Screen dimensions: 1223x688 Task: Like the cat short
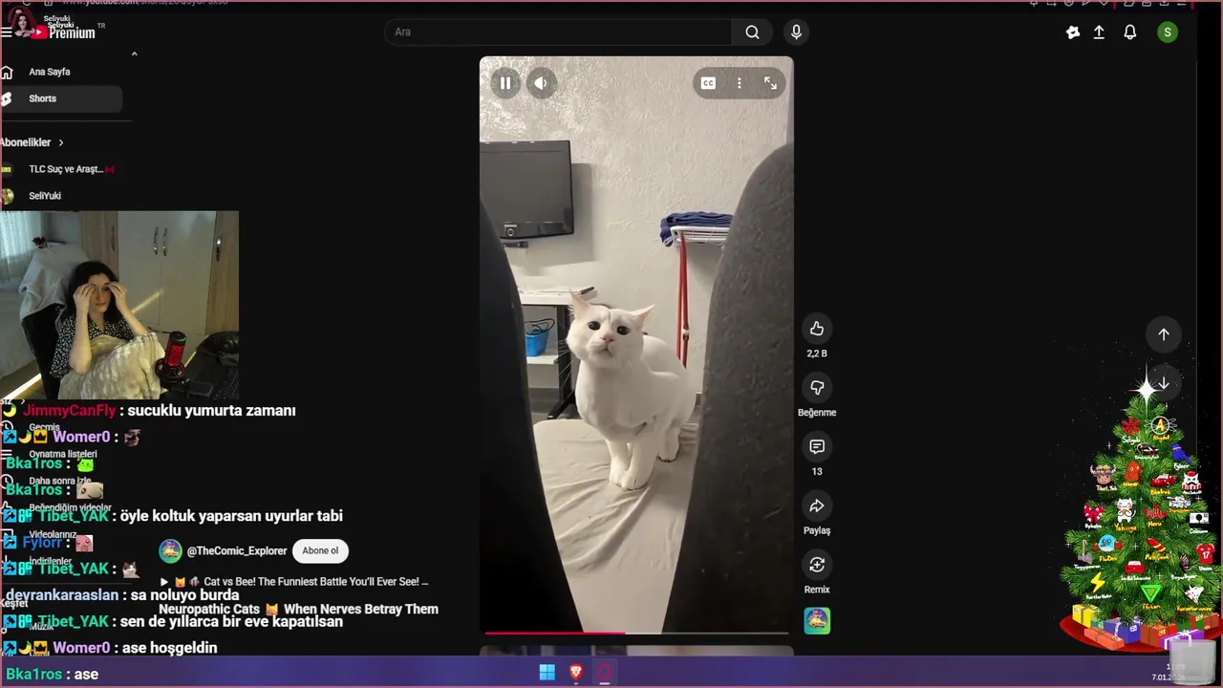[817, 329]
